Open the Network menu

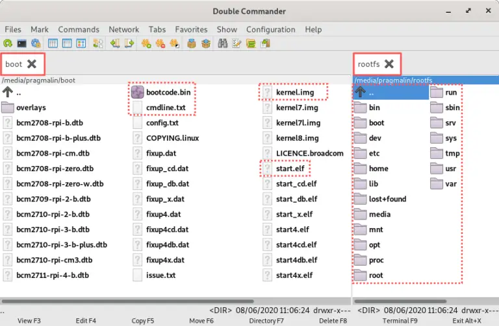[124, 30]
